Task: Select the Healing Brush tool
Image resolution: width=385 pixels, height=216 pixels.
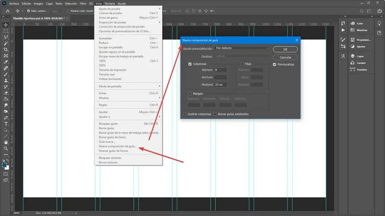Action: tap(6, 68)
